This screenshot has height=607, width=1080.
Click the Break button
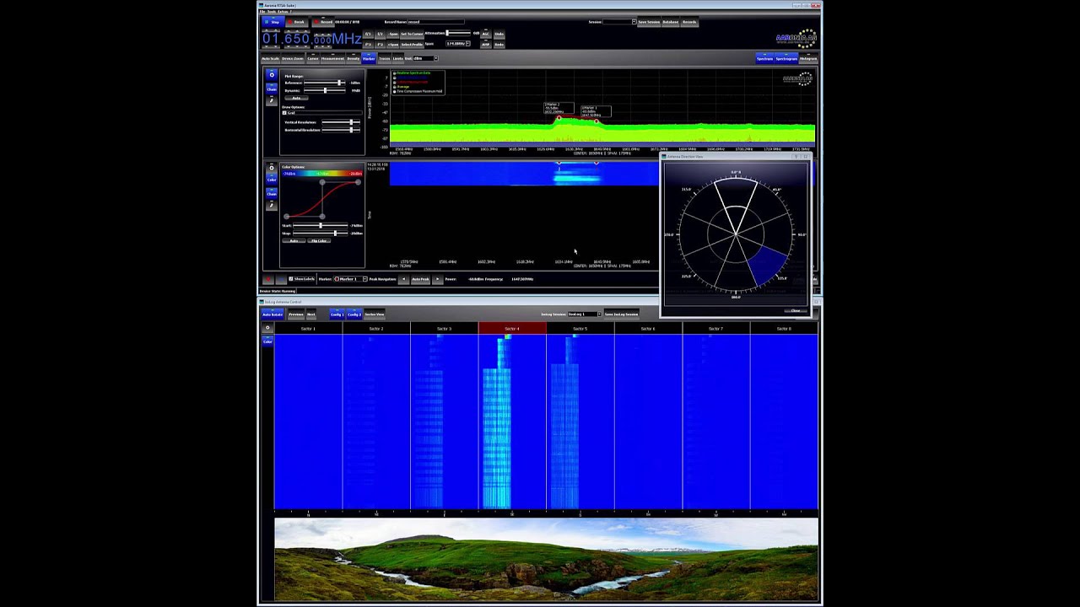[x=298, y=22]
